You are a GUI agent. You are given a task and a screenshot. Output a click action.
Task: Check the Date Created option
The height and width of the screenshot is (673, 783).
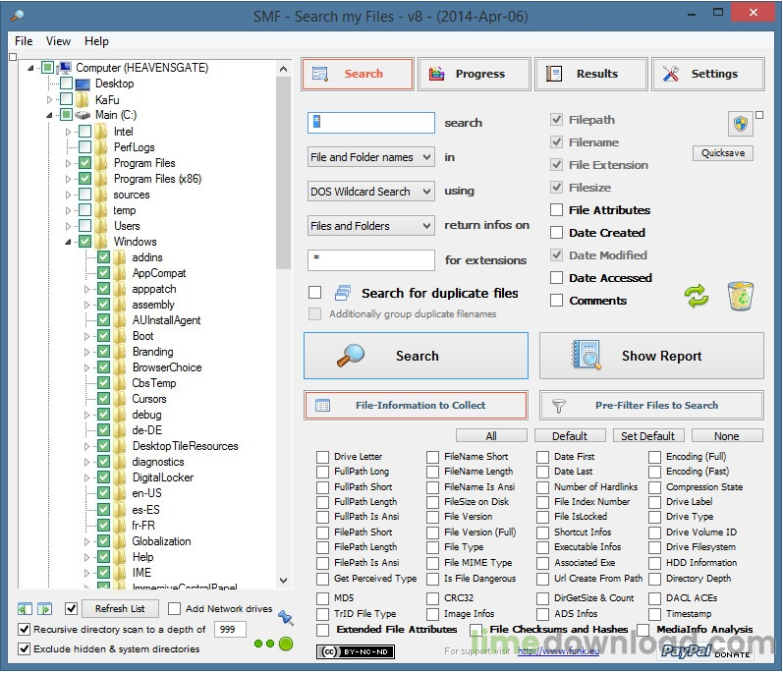557,233
